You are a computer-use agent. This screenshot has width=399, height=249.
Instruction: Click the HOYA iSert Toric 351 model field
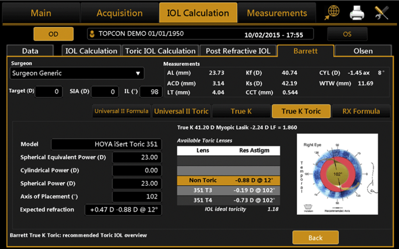point(106,144)
